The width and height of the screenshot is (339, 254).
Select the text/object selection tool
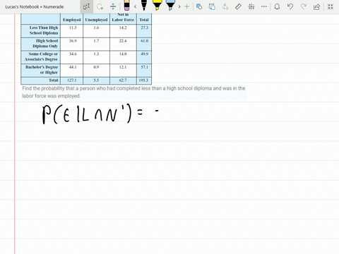(86, 6)
